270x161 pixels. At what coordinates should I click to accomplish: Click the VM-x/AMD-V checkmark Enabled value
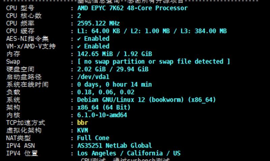point(93,46)
